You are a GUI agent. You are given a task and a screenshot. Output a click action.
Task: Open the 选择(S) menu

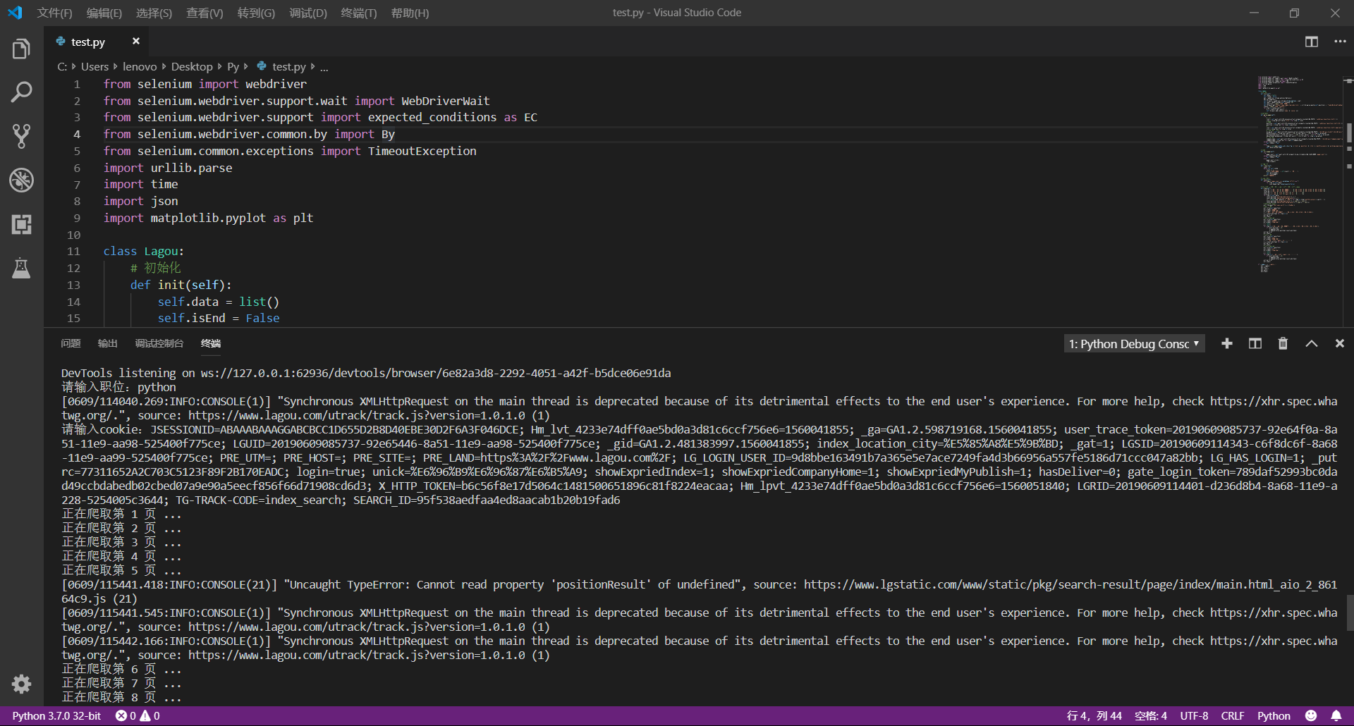(x=154, y=13)
